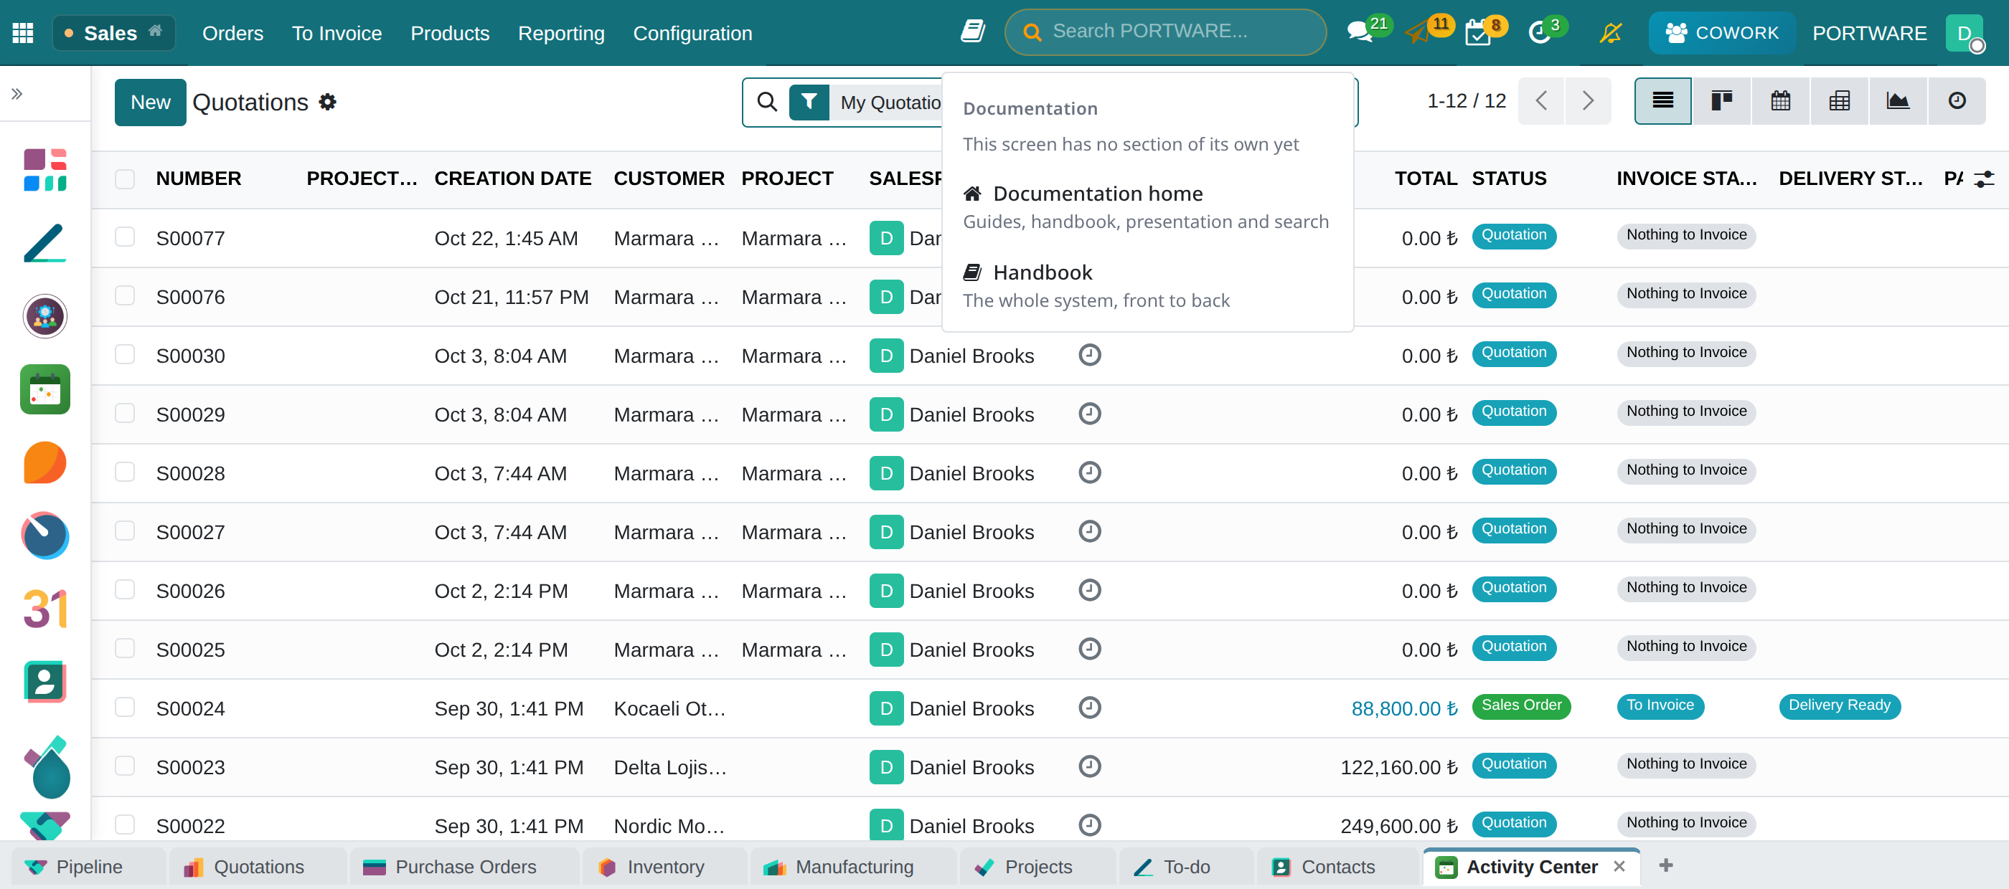This screenshot has height=889, width=2009.
Task: Switch to activity clock view
Action: [1957, 100]
